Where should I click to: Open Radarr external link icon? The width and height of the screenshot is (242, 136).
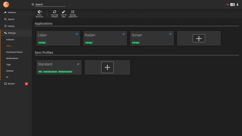123,34
